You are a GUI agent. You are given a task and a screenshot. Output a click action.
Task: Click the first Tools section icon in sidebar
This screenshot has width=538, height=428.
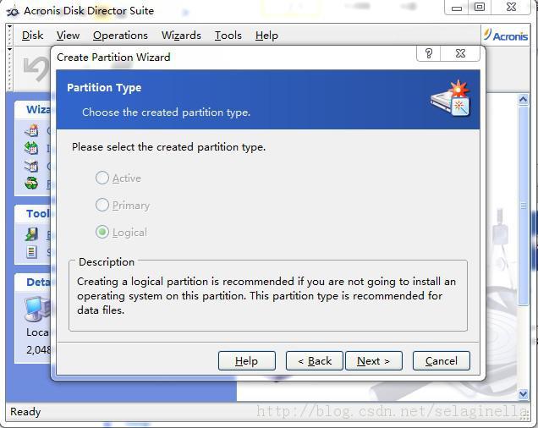[31, 234]
